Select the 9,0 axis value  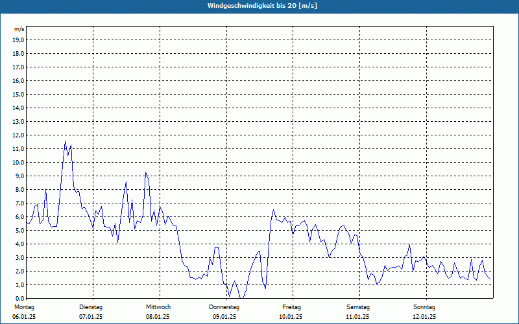[x=20, y=176]
